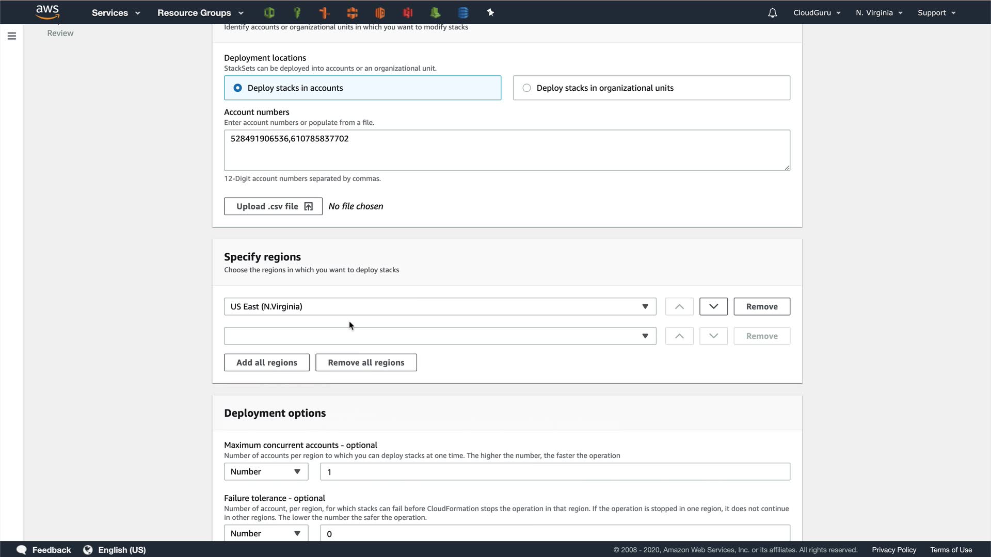Open the Number dropdown for maximum concurrent accounts
991x557 pixels.
(266, 472)
